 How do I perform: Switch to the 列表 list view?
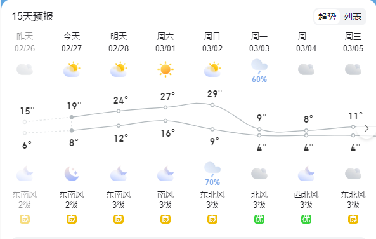point(353,17)
